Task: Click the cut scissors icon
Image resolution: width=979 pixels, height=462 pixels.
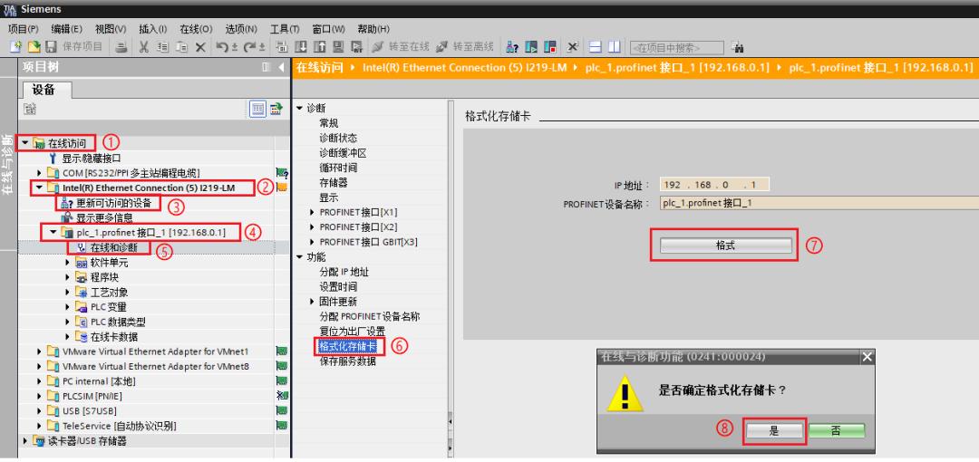Action: pos(143,47)
